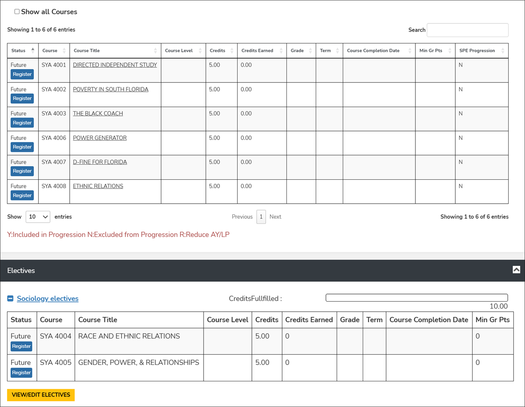
Task: Open POVERTY IN SOUTH FLORIDA course link
Action: tap(110, 89)
